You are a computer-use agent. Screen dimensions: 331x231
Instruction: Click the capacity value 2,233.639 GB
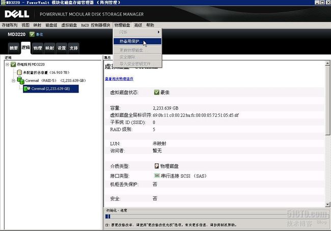coord(165,108)
